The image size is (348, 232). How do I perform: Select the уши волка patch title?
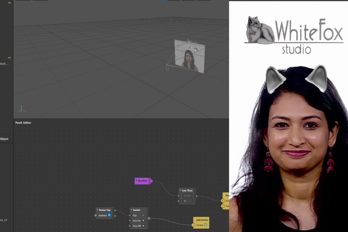coord(202,220)
